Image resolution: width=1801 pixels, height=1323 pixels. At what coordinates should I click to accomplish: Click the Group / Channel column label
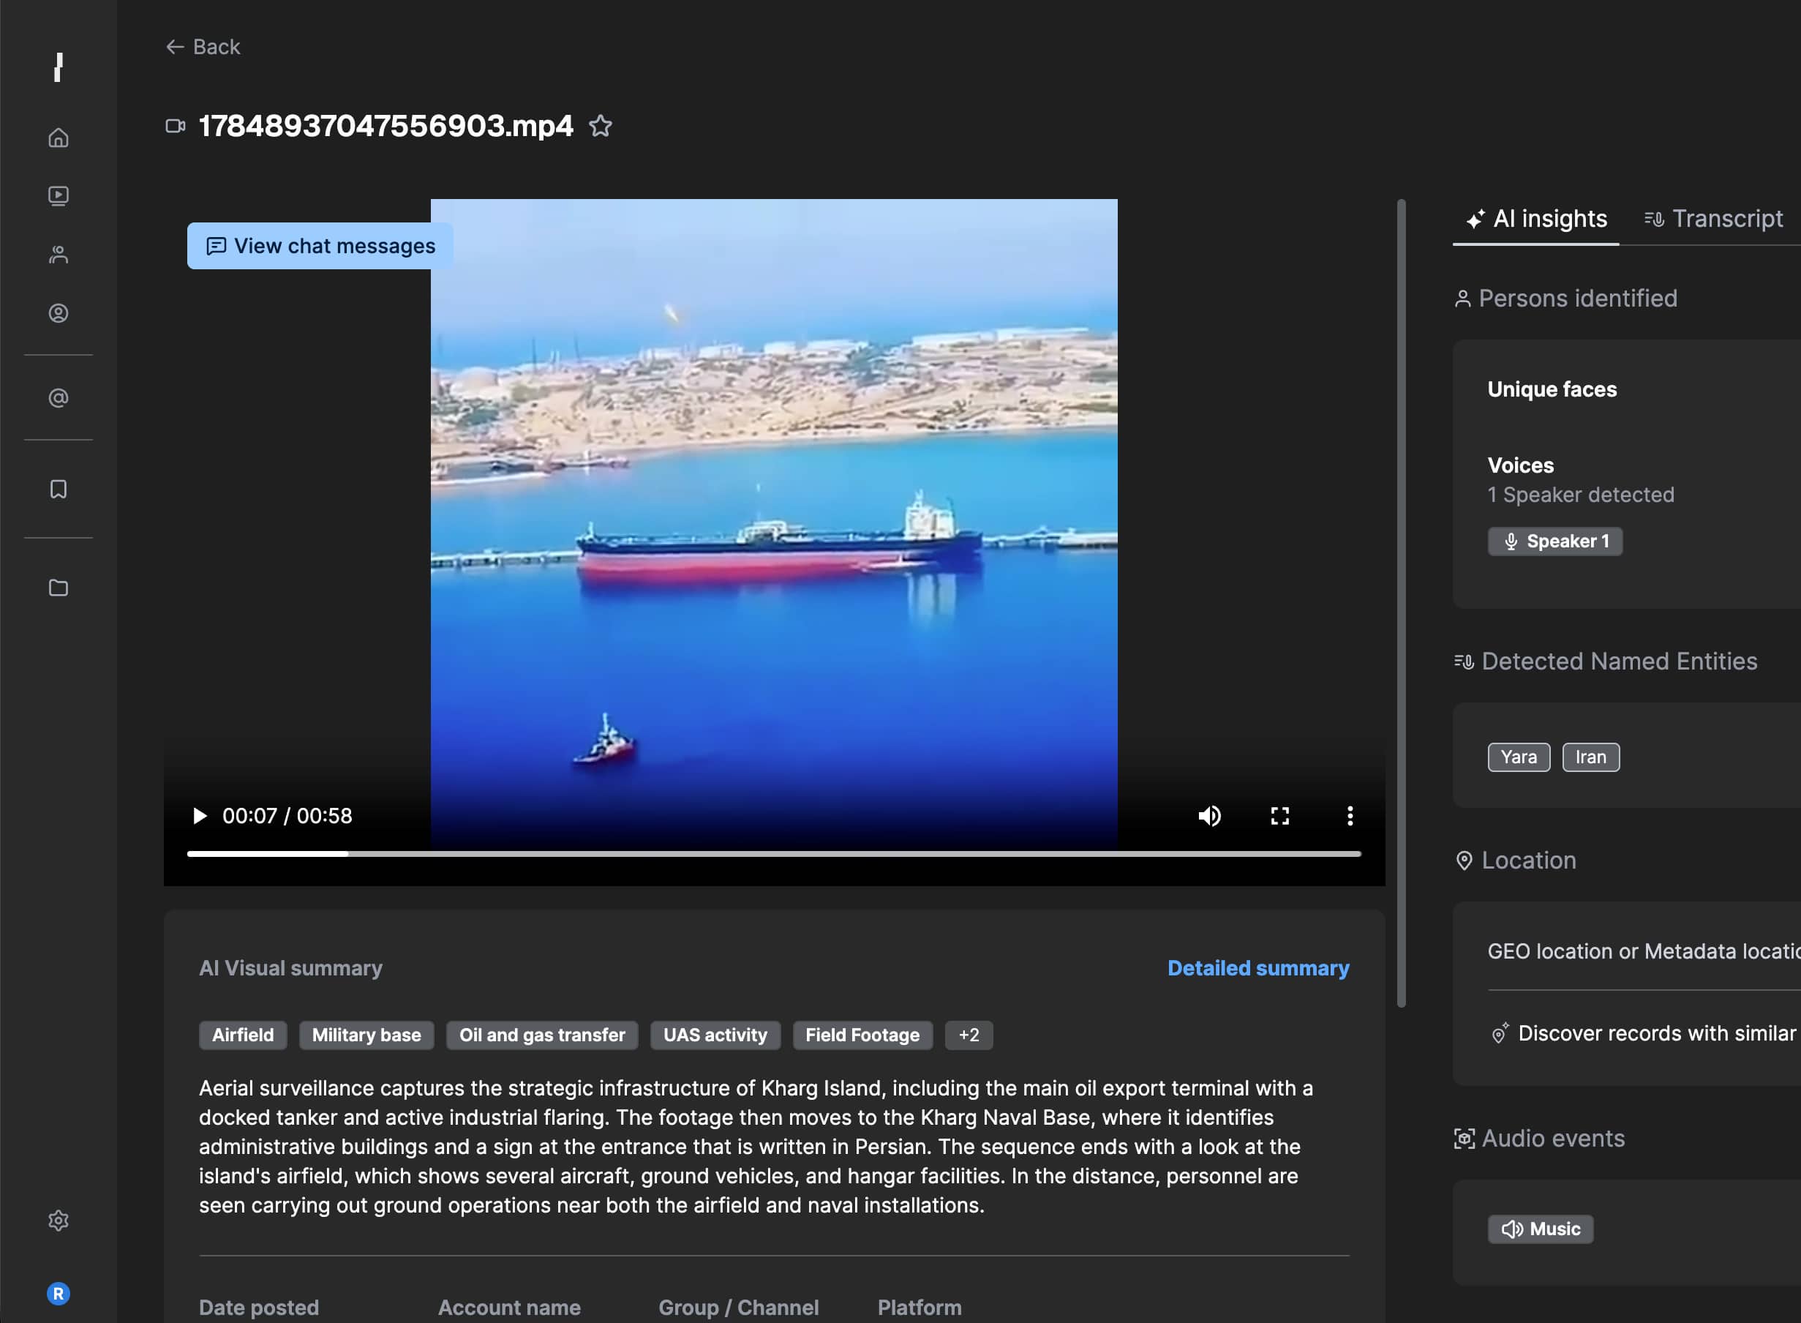pyautogui.click(x=739, y=1308)
